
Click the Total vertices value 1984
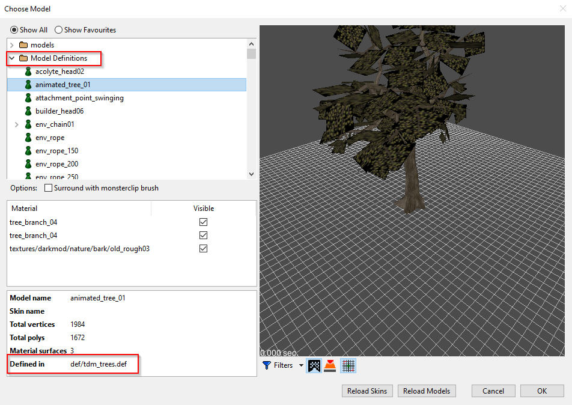tap(78, 324)
